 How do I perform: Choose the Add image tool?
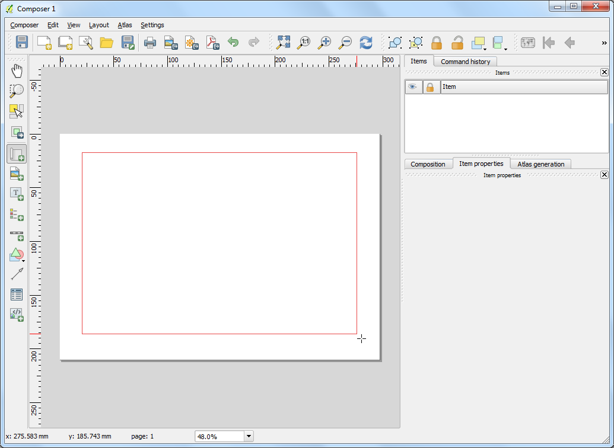[17, 174]
